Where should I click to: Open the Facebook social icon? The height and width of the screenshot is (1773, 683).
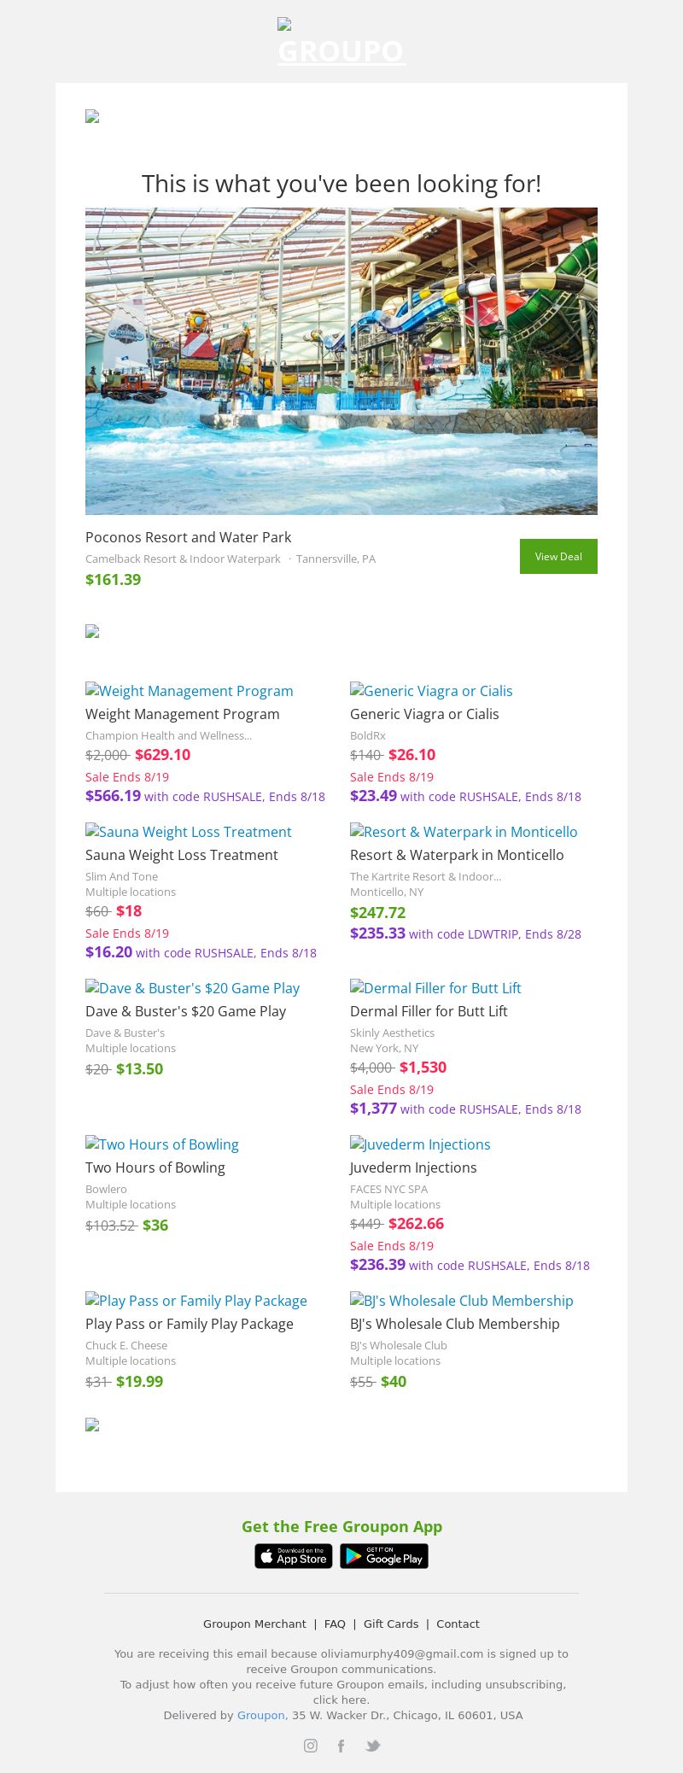tap(341, 1746)
